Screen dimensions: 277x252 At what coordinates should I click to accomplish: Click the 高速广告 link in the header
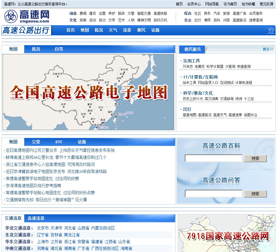[239, 13]
